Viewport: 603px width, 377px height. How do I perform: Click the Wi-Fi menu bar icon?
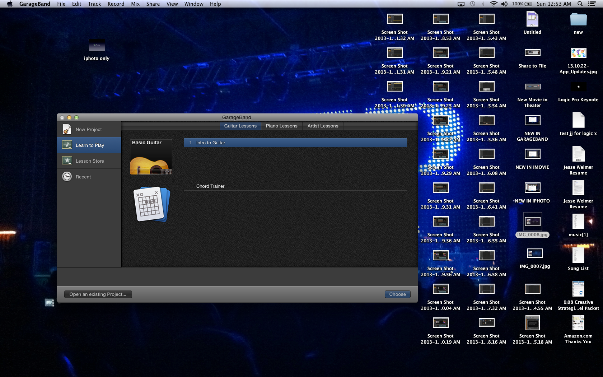tap(494, 4)
